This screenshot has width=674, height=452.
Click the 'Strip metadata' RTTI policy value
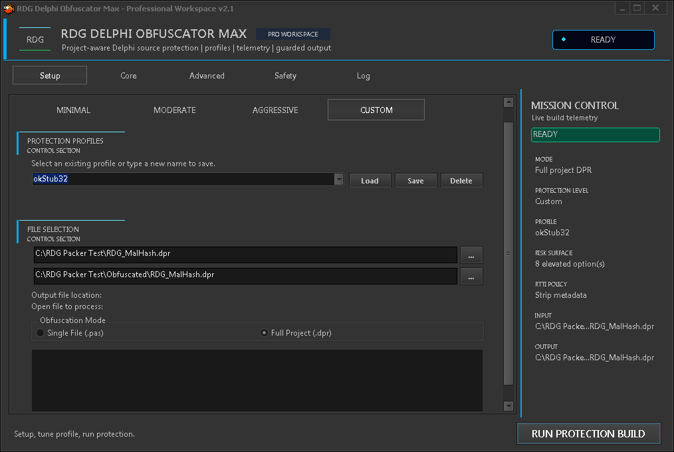pos(560,295)
